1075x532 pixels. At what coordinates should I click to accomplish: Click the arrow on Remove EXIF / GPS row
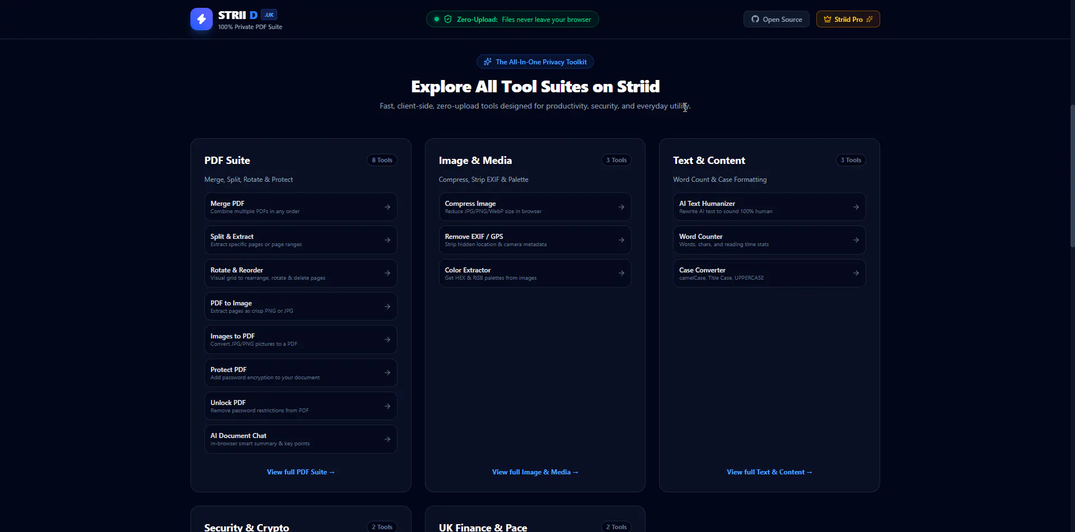point(621,240)
